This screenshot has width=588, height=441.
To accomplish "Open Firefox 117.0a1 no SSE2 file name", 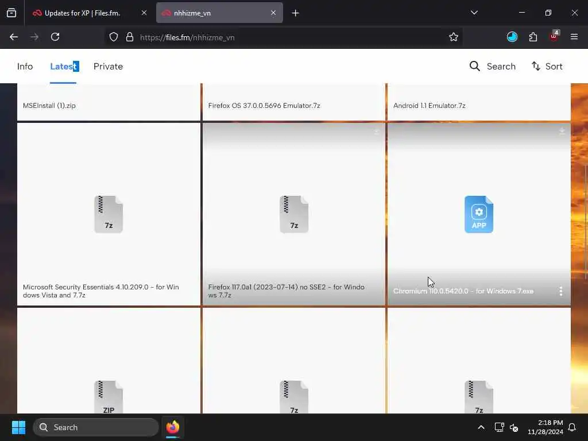I will point(286,291).
